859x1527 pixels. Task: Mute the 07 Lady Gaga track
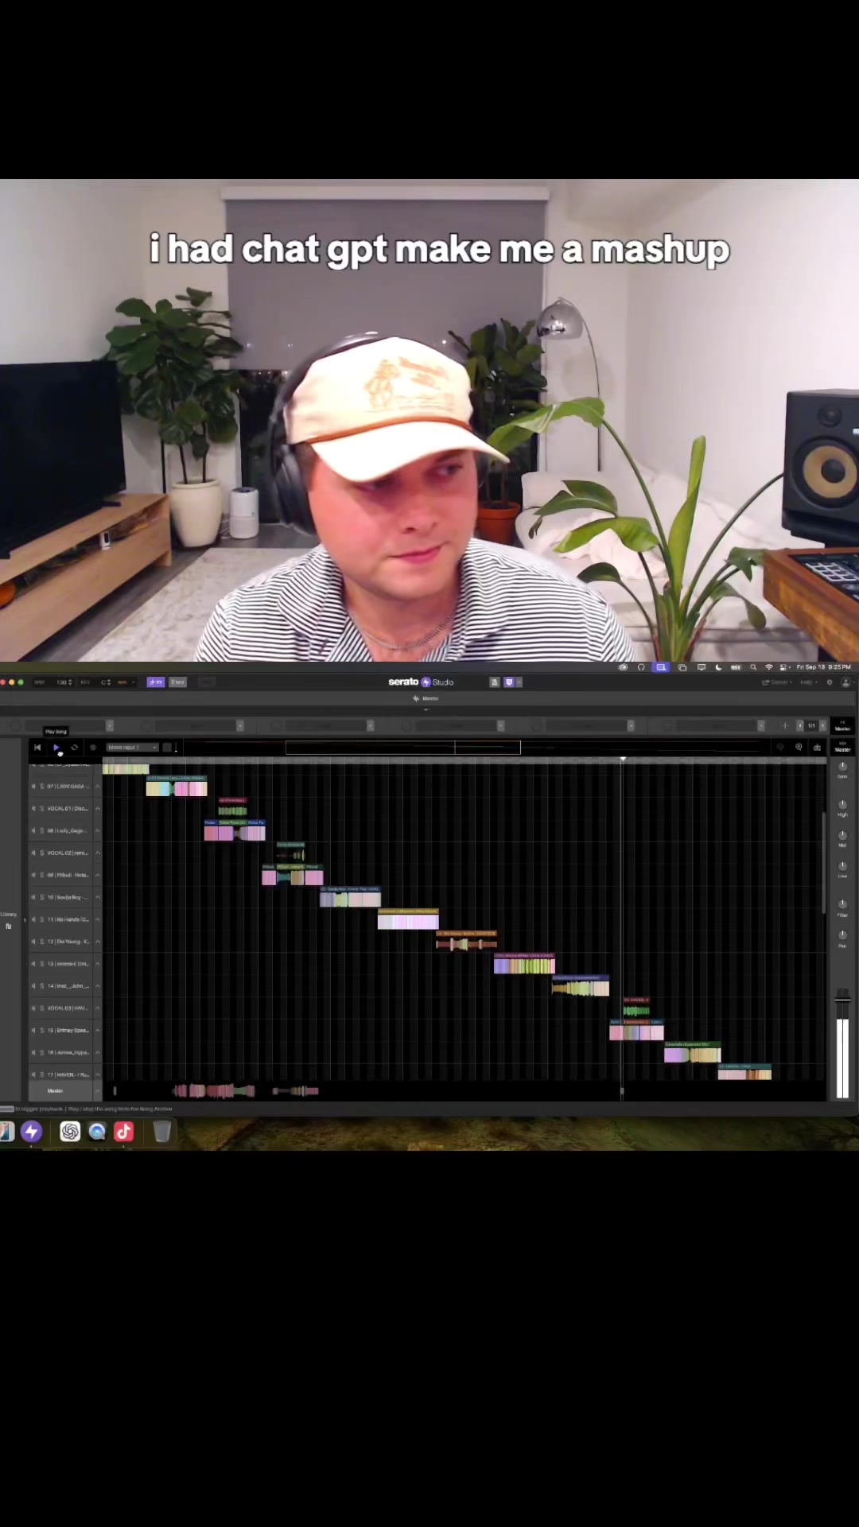[33, 787]
